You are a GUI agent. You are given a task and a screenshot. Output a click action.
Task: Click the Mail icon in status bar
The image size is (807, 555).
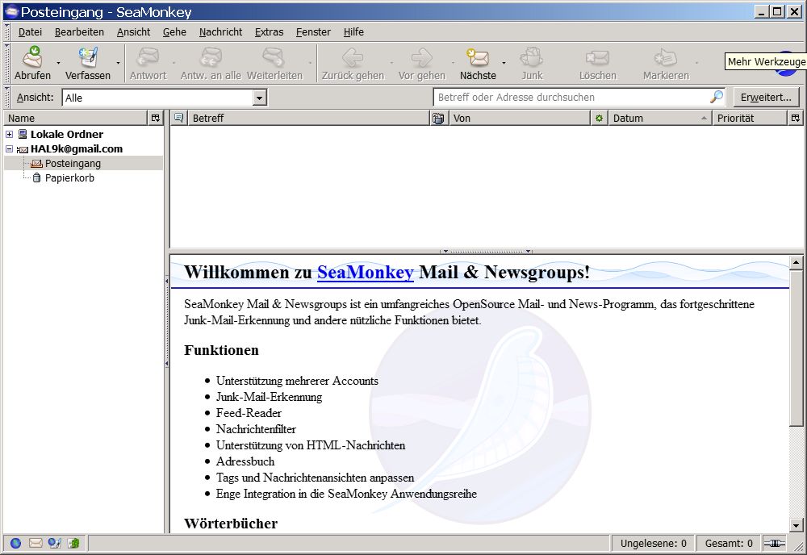click(x=36, y=543)
